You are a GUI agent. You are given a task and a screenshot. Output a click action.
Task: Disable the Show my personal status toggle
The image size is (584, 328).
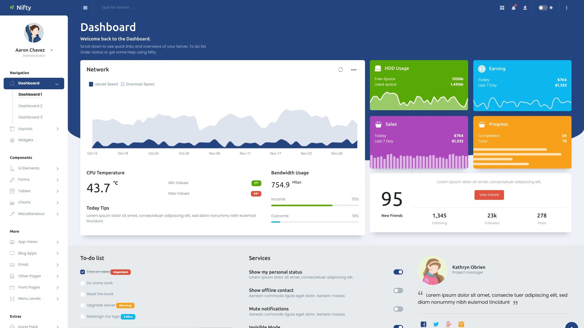coord(398,272)
